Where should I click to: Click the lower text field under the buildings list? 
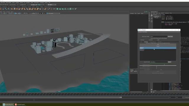[x=159, y=62]
